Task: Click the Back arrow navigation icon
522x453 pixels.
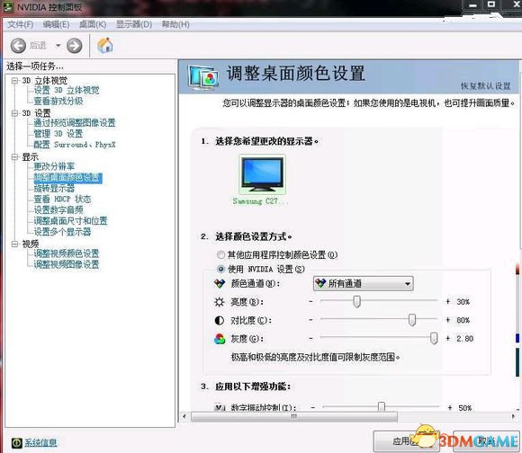Action: (x=18, y=46)
